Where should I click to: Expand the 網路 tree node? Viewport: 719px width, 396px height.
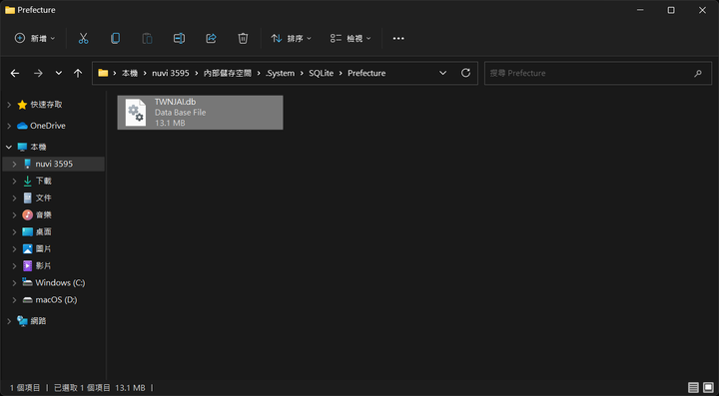coord(9,321)
